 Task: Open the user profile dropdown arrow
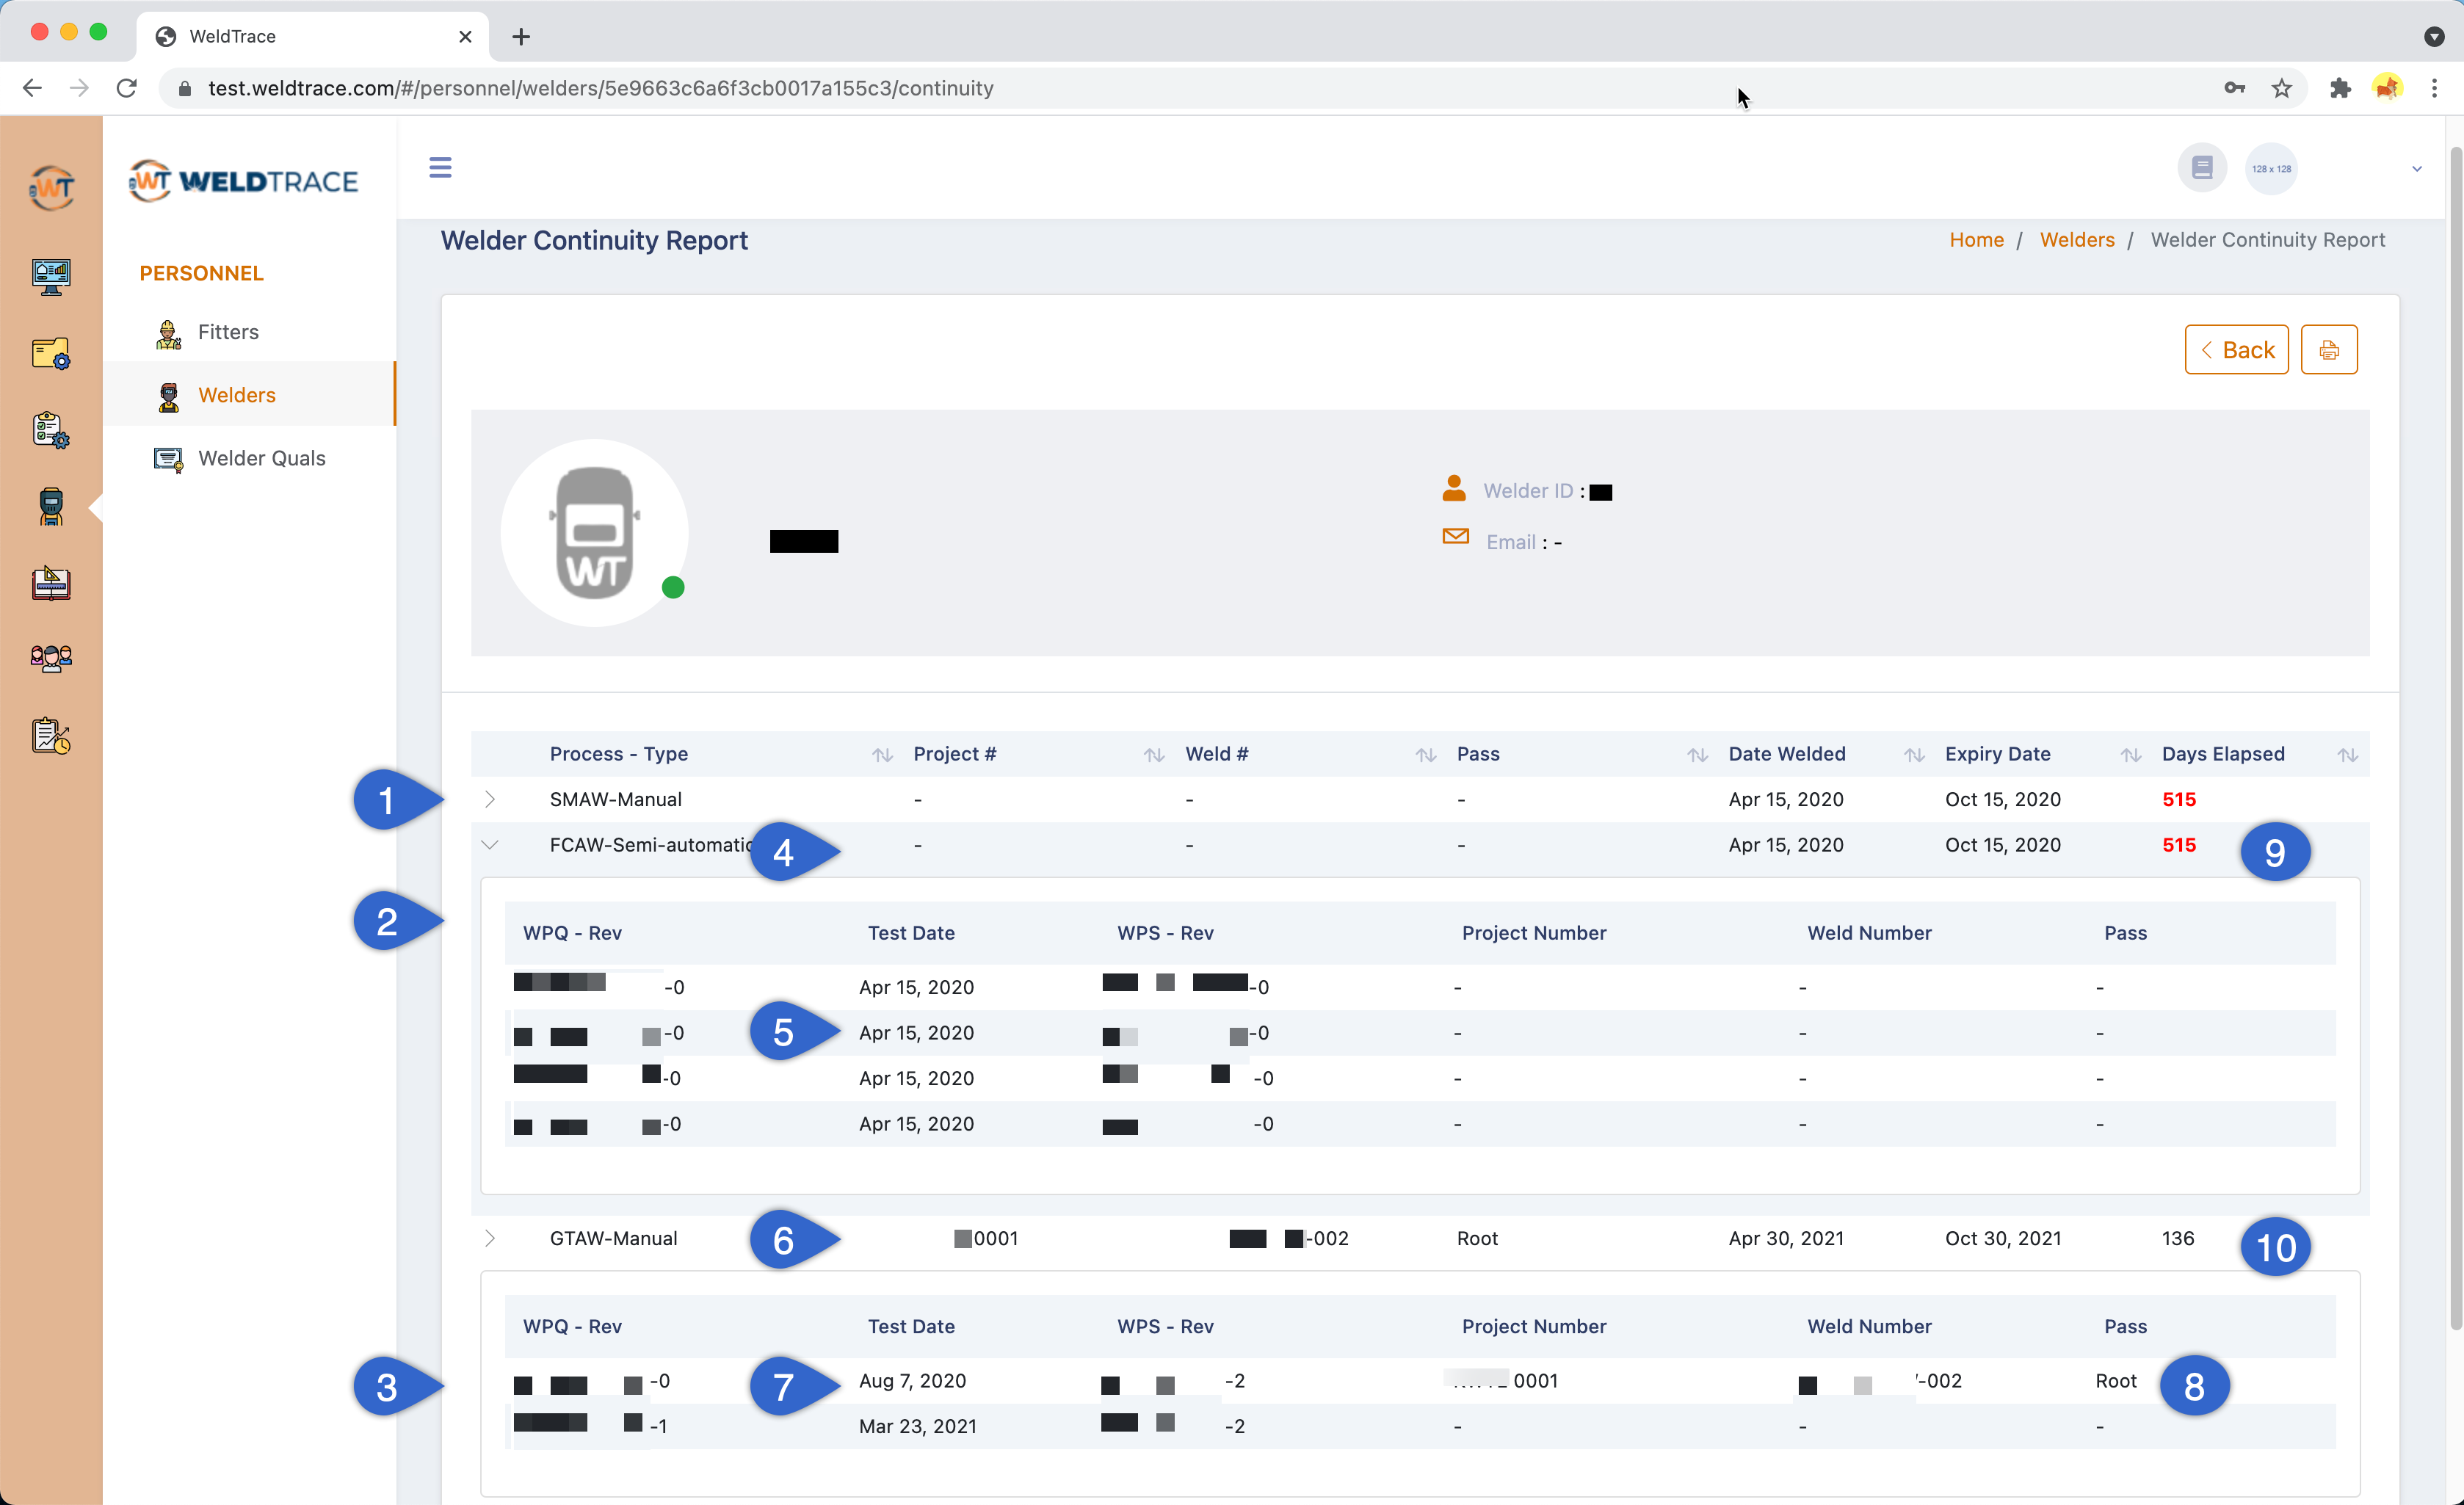point(2416,169)
